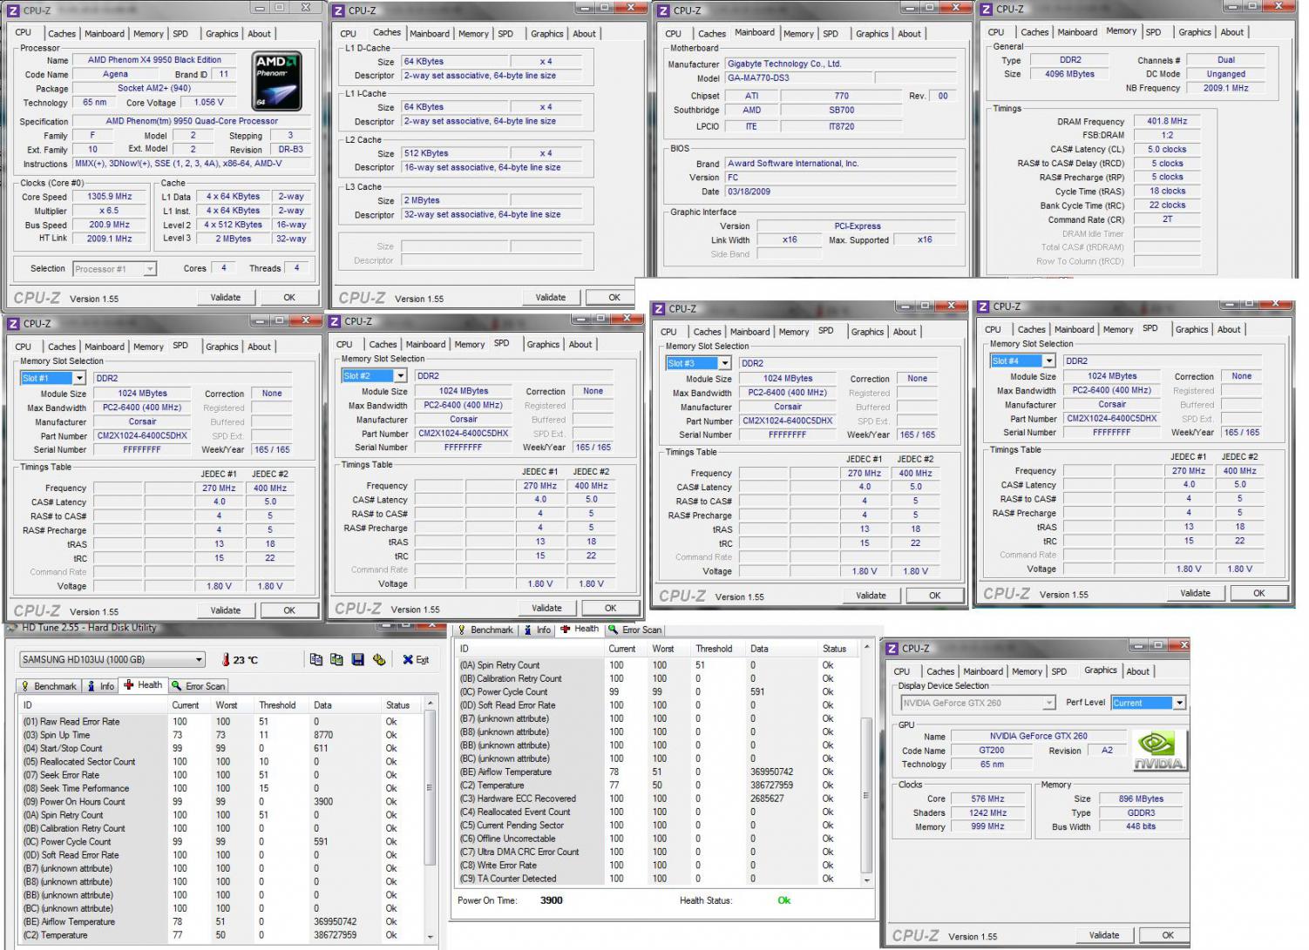Click the CPU-Z title icon of the Slot #3 window
This screenshot has height=950, width=1309.
click(x=660, y=309)
